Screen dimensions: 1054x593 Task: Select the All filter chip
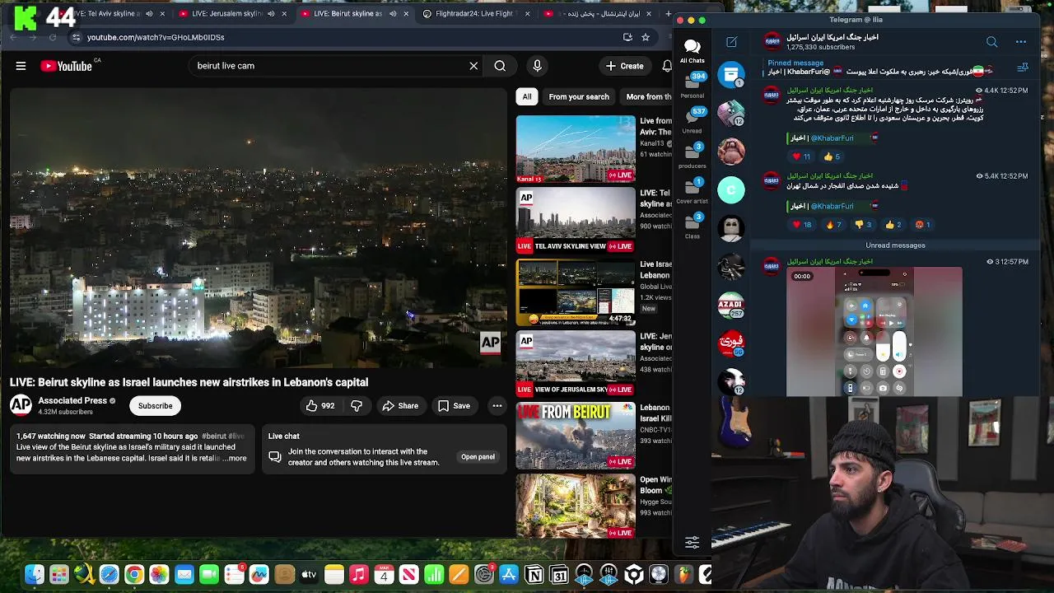coord(527,96)
